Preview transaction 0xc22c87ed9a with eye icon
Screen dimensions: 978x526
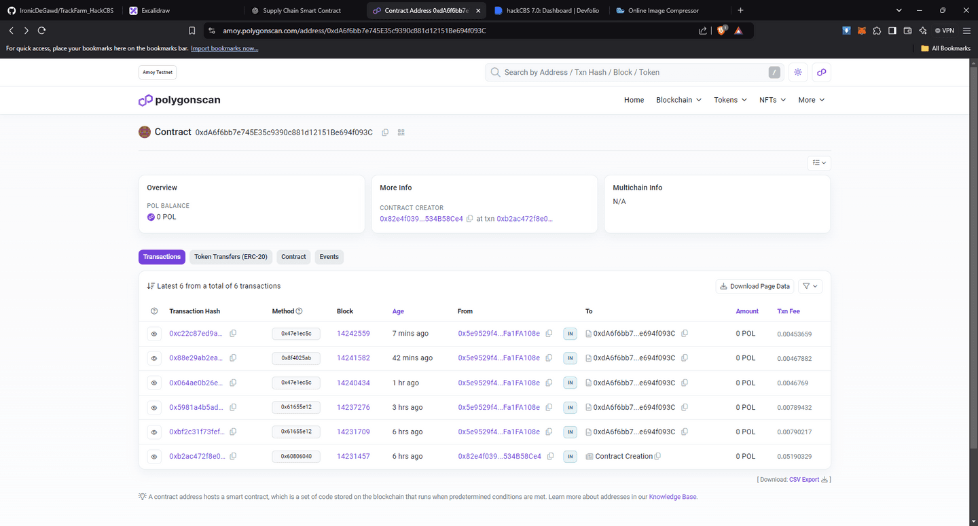point(154,334)
